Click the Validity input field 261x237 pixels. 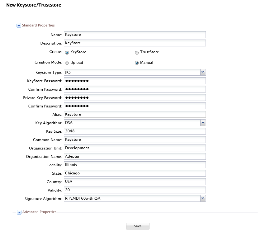[135, 190]
